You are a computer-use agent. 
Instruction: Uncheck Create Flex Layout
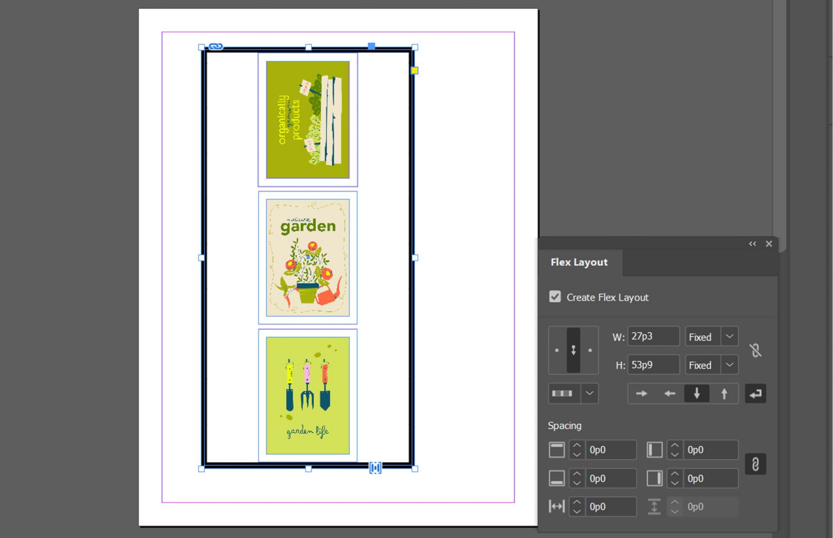click(555, 297)
